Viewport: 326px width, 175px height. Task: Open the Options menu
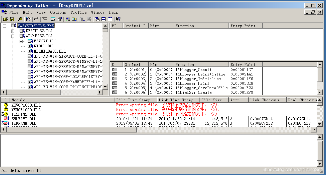point(58,12)
